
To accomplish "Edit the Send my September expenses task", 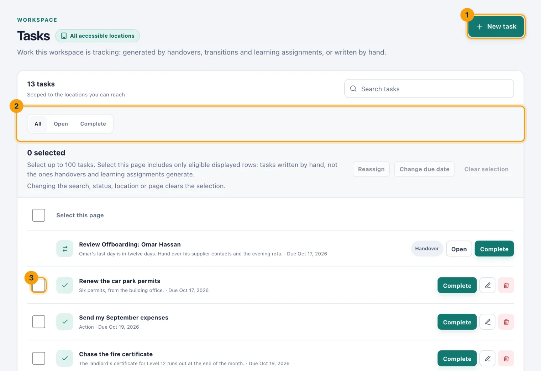I will click(x=488, y=322).
